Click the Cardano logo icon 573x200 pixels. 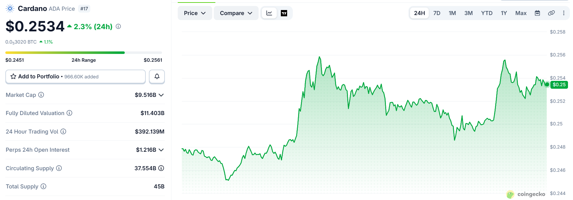(x=10, y=8)
